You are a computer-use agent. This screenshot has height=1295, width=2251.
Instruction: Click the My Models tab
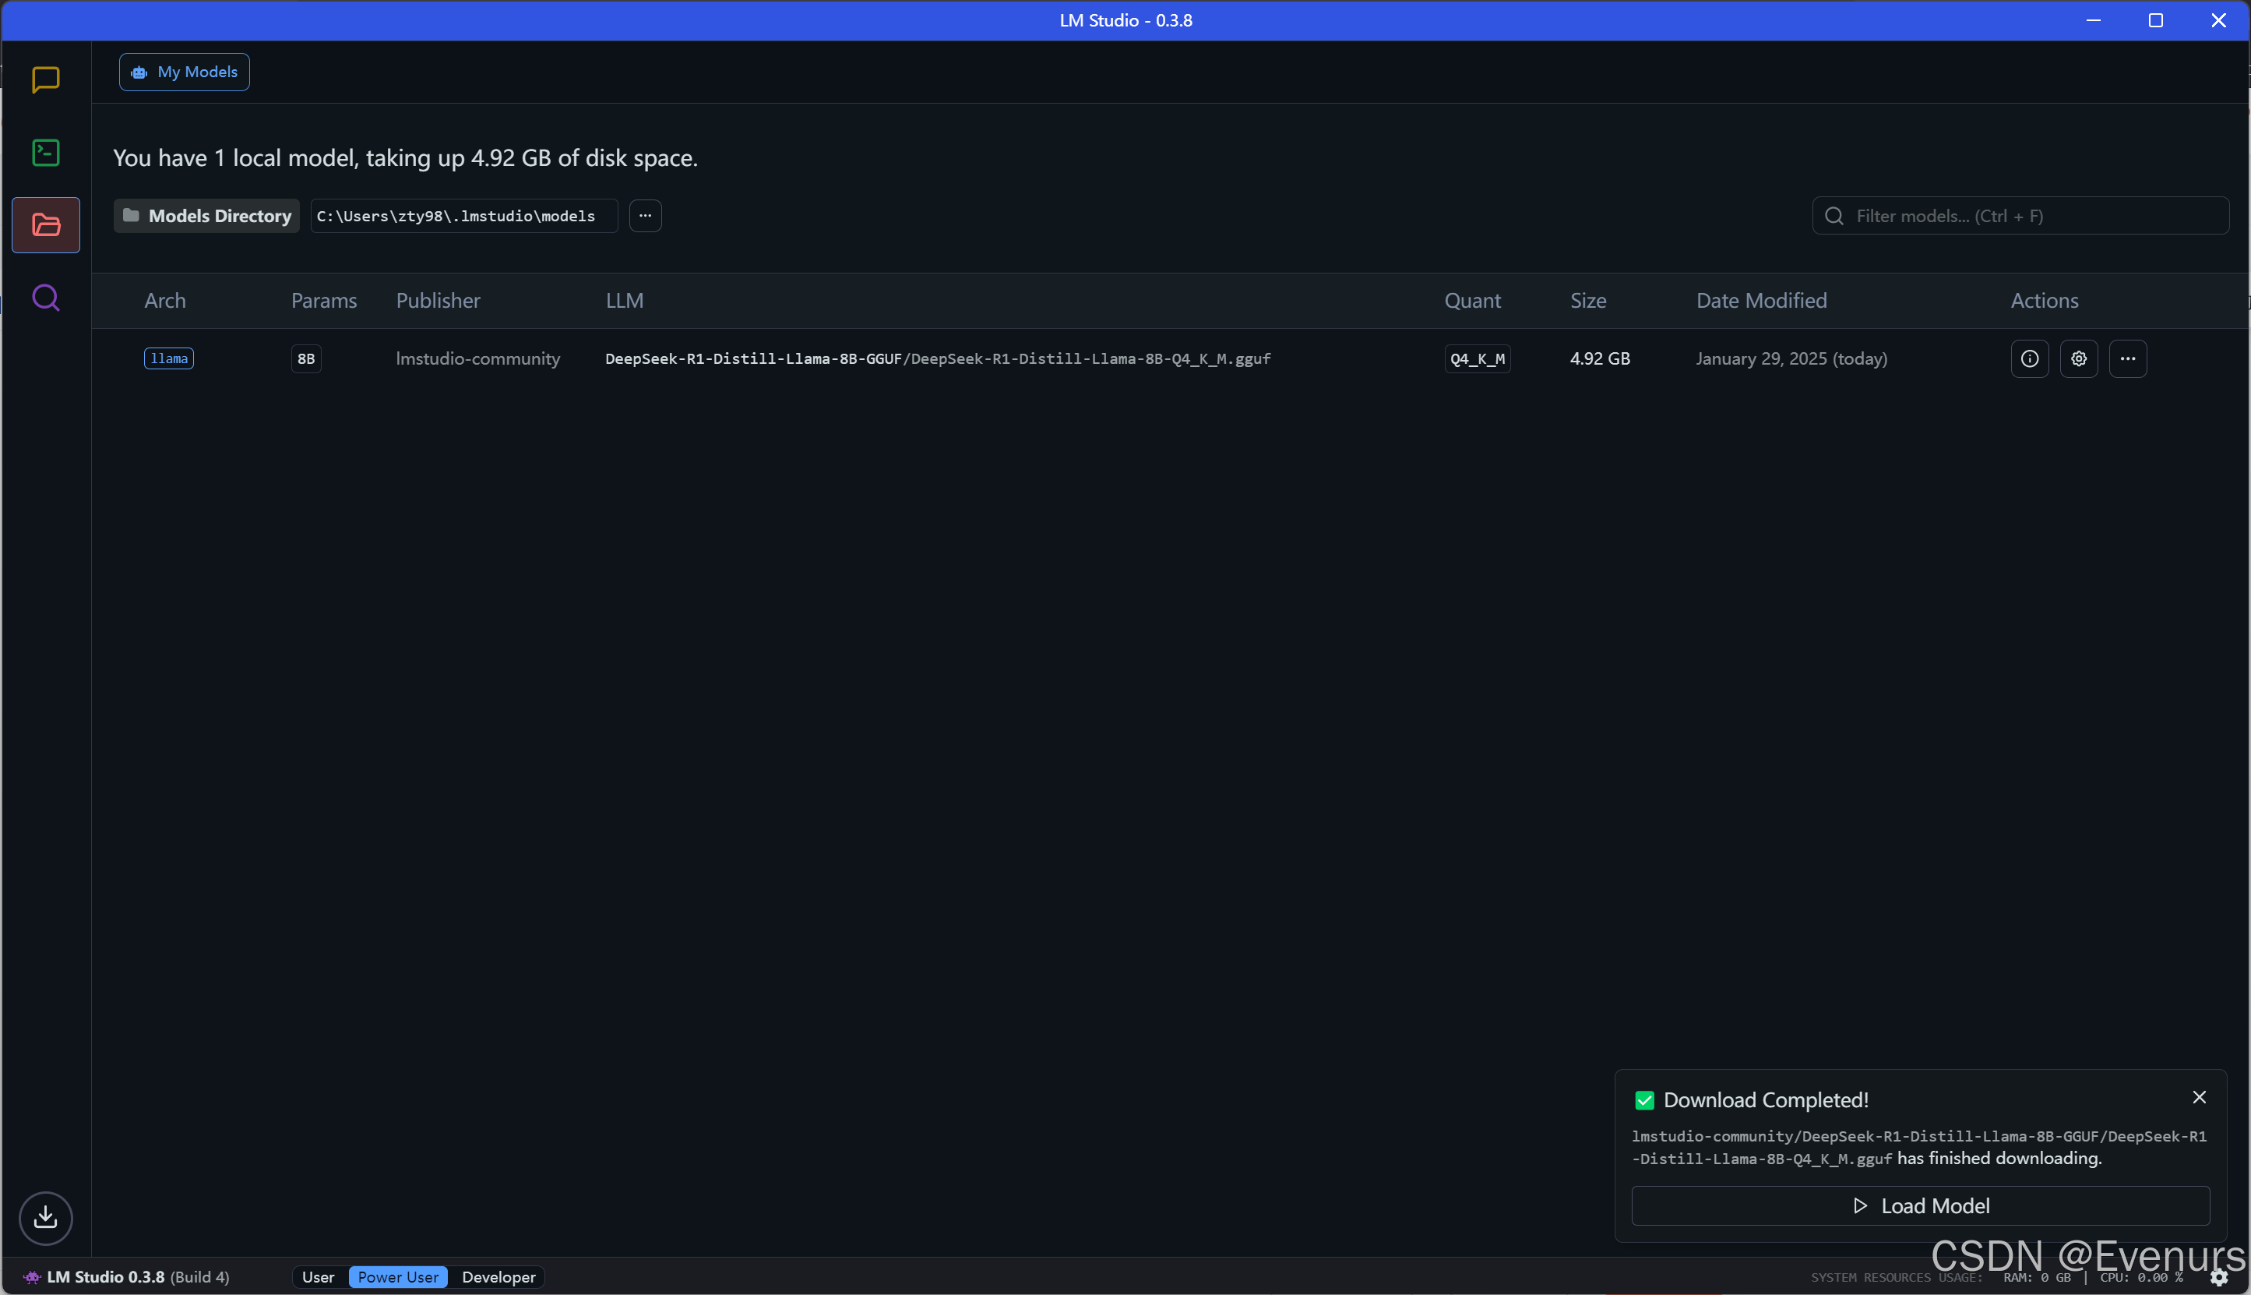pyautogui.click(x=185, y=72)
